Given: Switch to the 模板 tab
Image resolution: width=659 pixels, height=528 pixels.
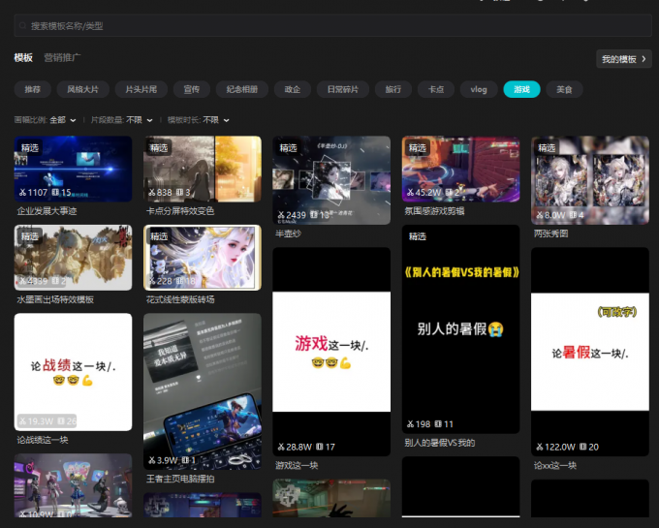Looking at the screenshot, I should click(x=23, y=57).
